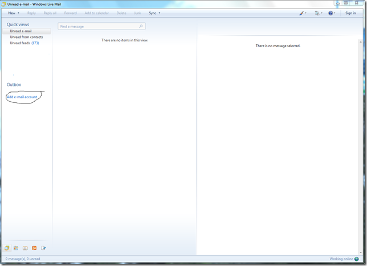This screenshot has width=367, height=266.
Task: Click Junk in the toolbar
Action: 137,13
